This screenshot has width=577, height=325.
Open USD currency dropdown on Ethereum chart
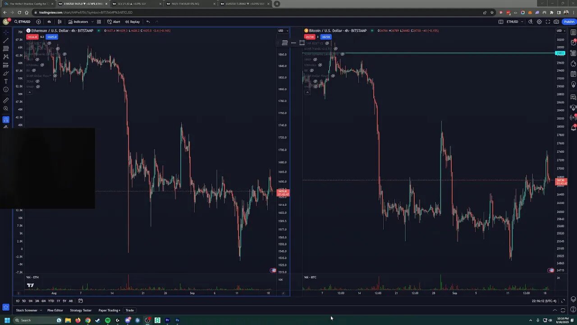pos(282,31)
